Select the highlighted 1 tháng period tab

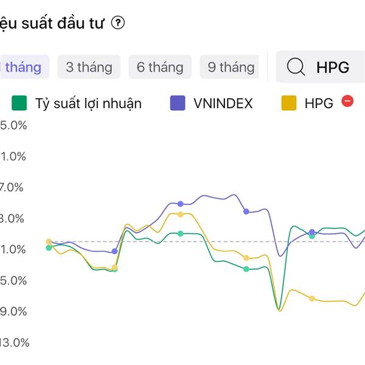pyautogui.click(x=22, y=67)
